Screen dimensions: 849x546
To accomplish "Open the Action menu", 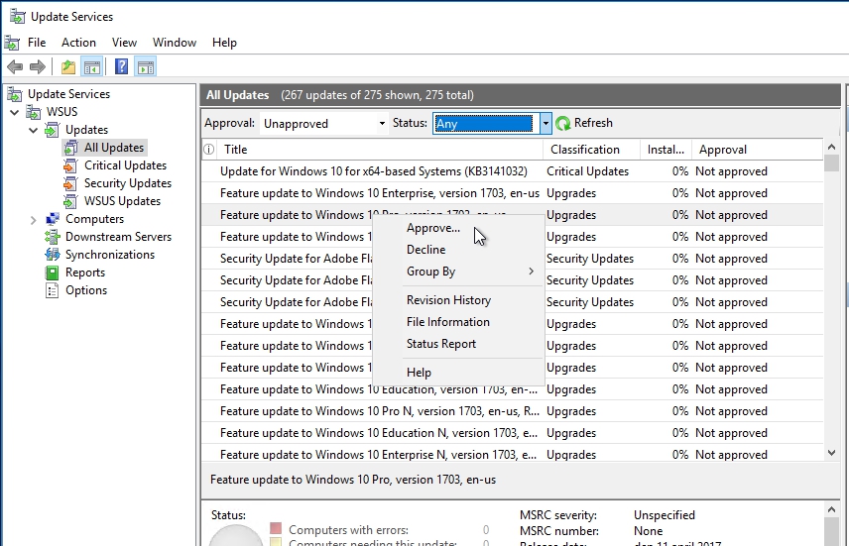I will [x=78, y=43].
